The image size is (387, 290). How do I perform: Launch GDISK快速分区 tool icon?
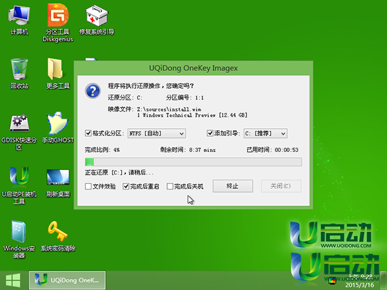pos(19,132)
